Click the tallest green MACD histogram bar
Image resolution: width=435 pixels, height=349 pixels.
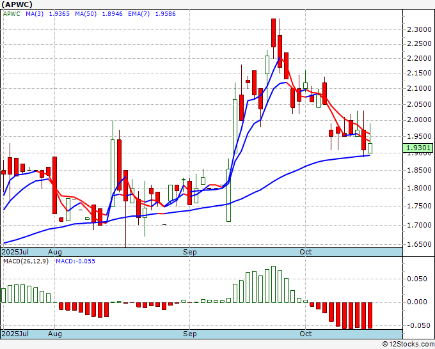point(274,284)
